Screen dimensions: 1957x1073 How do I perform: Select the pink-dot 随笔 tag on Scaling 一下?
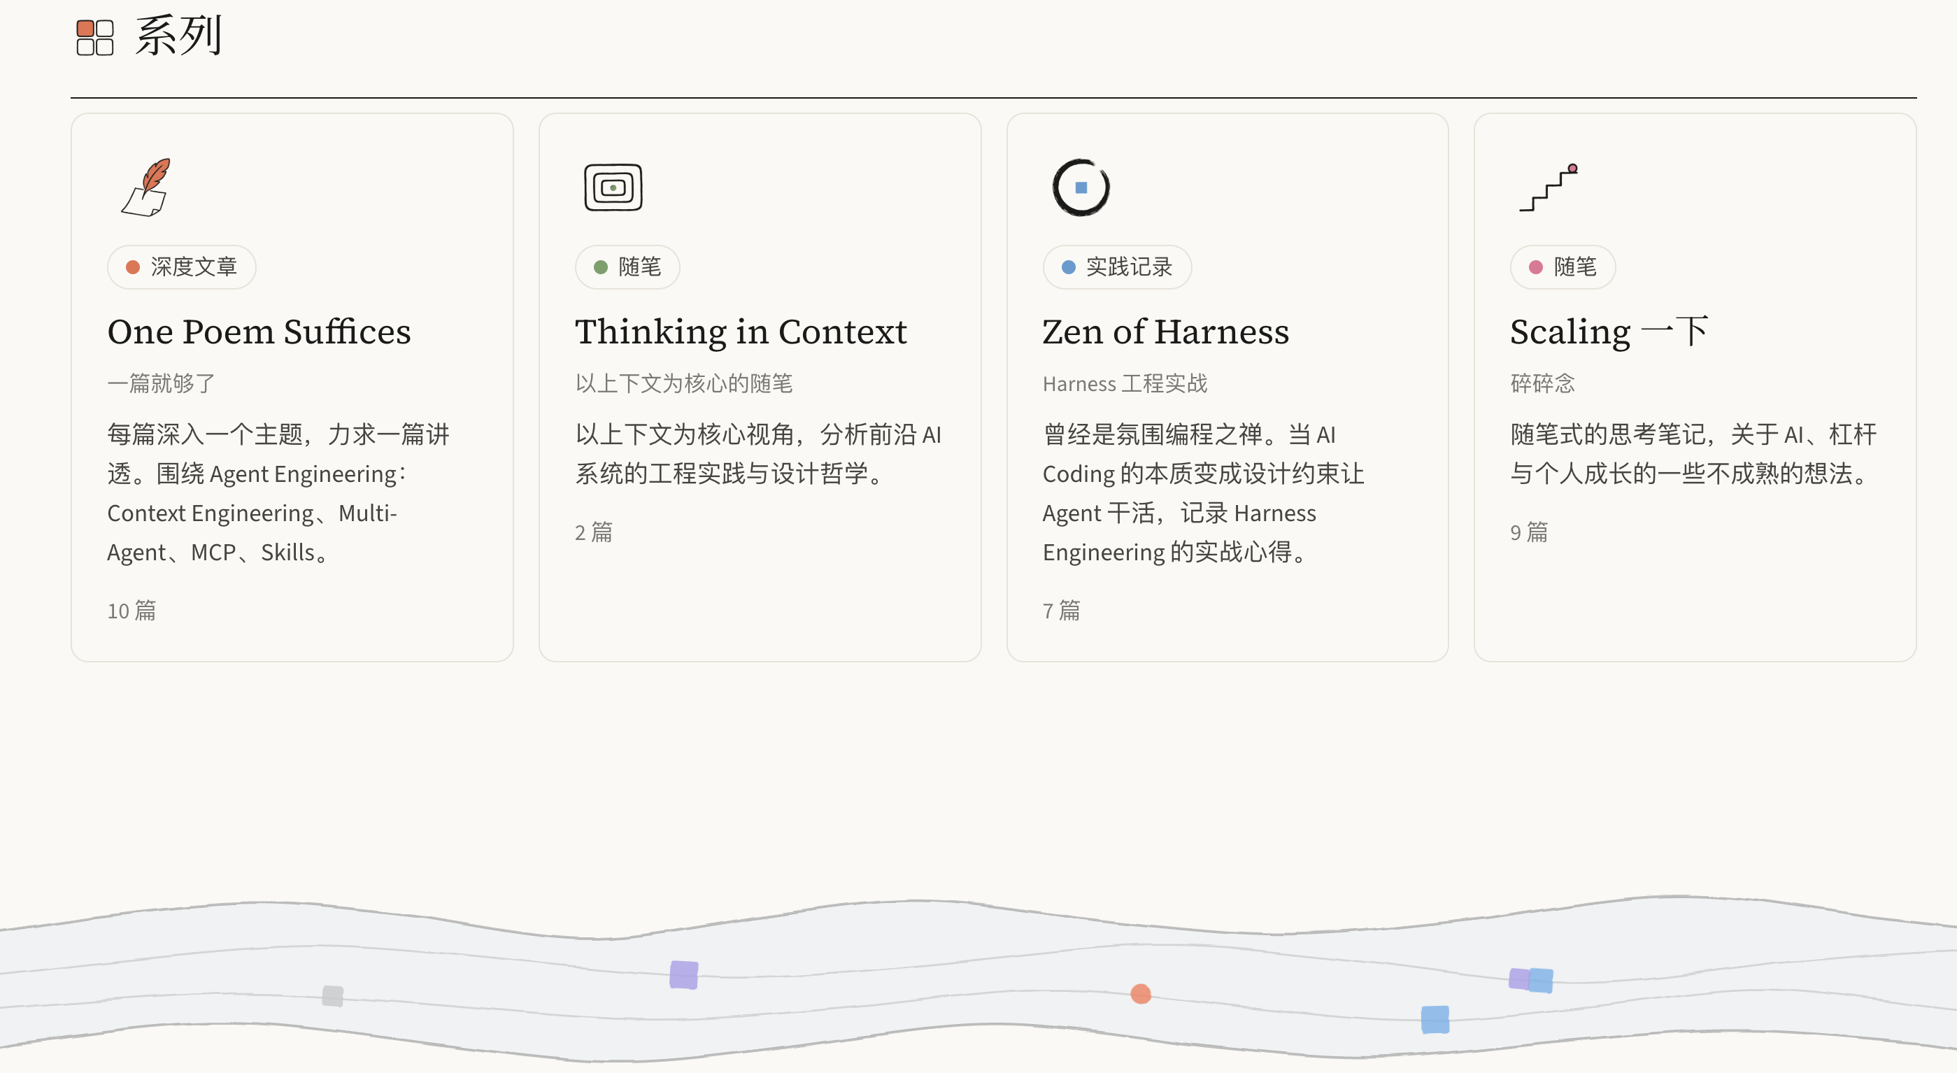(1563, 267)
